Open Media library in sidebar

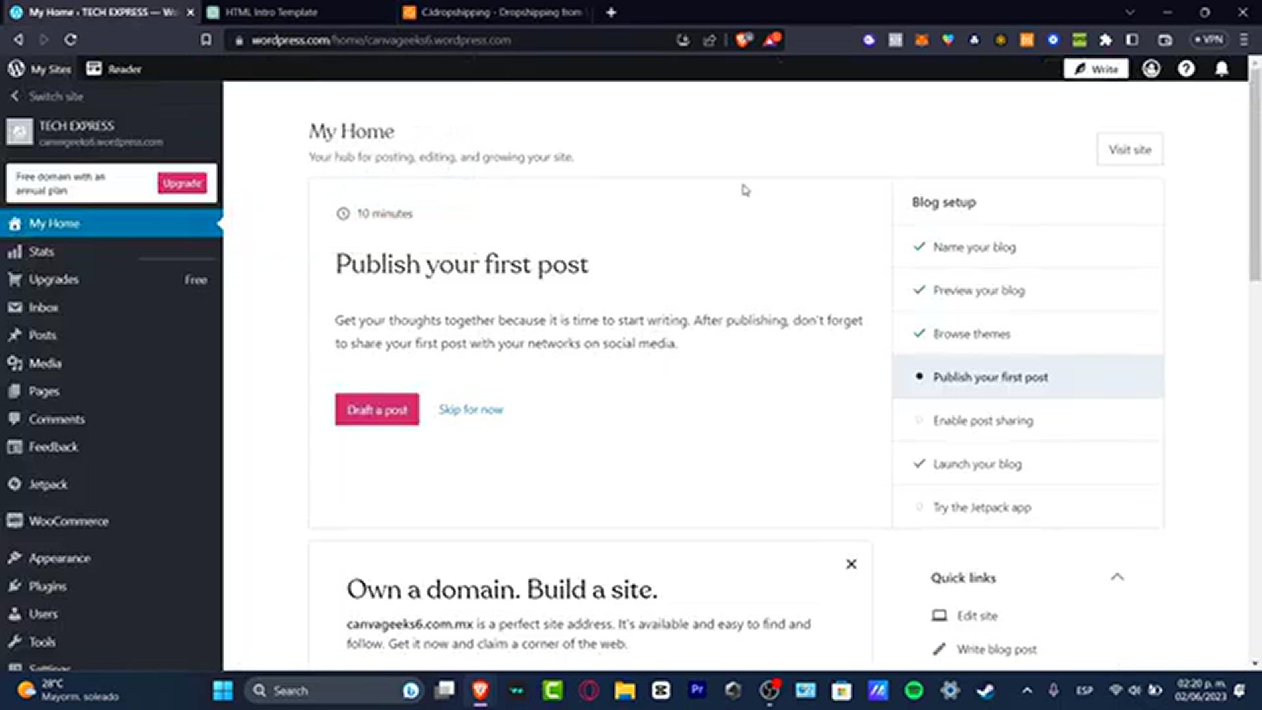[45, 364]
